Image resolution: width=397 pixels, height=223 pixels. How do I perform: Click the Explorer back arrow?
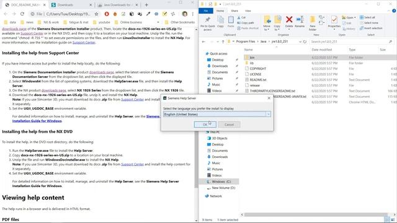pos(203,42)
